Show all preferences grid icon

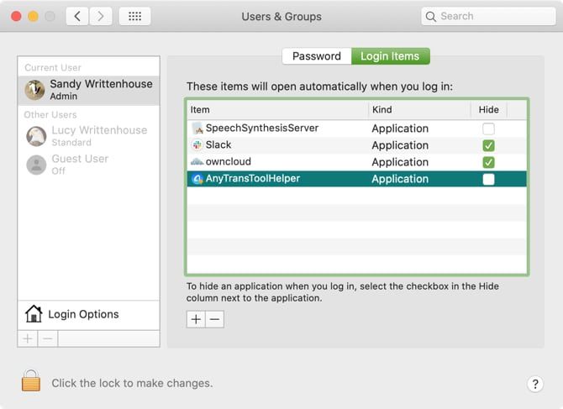click(x=134, y=16)
